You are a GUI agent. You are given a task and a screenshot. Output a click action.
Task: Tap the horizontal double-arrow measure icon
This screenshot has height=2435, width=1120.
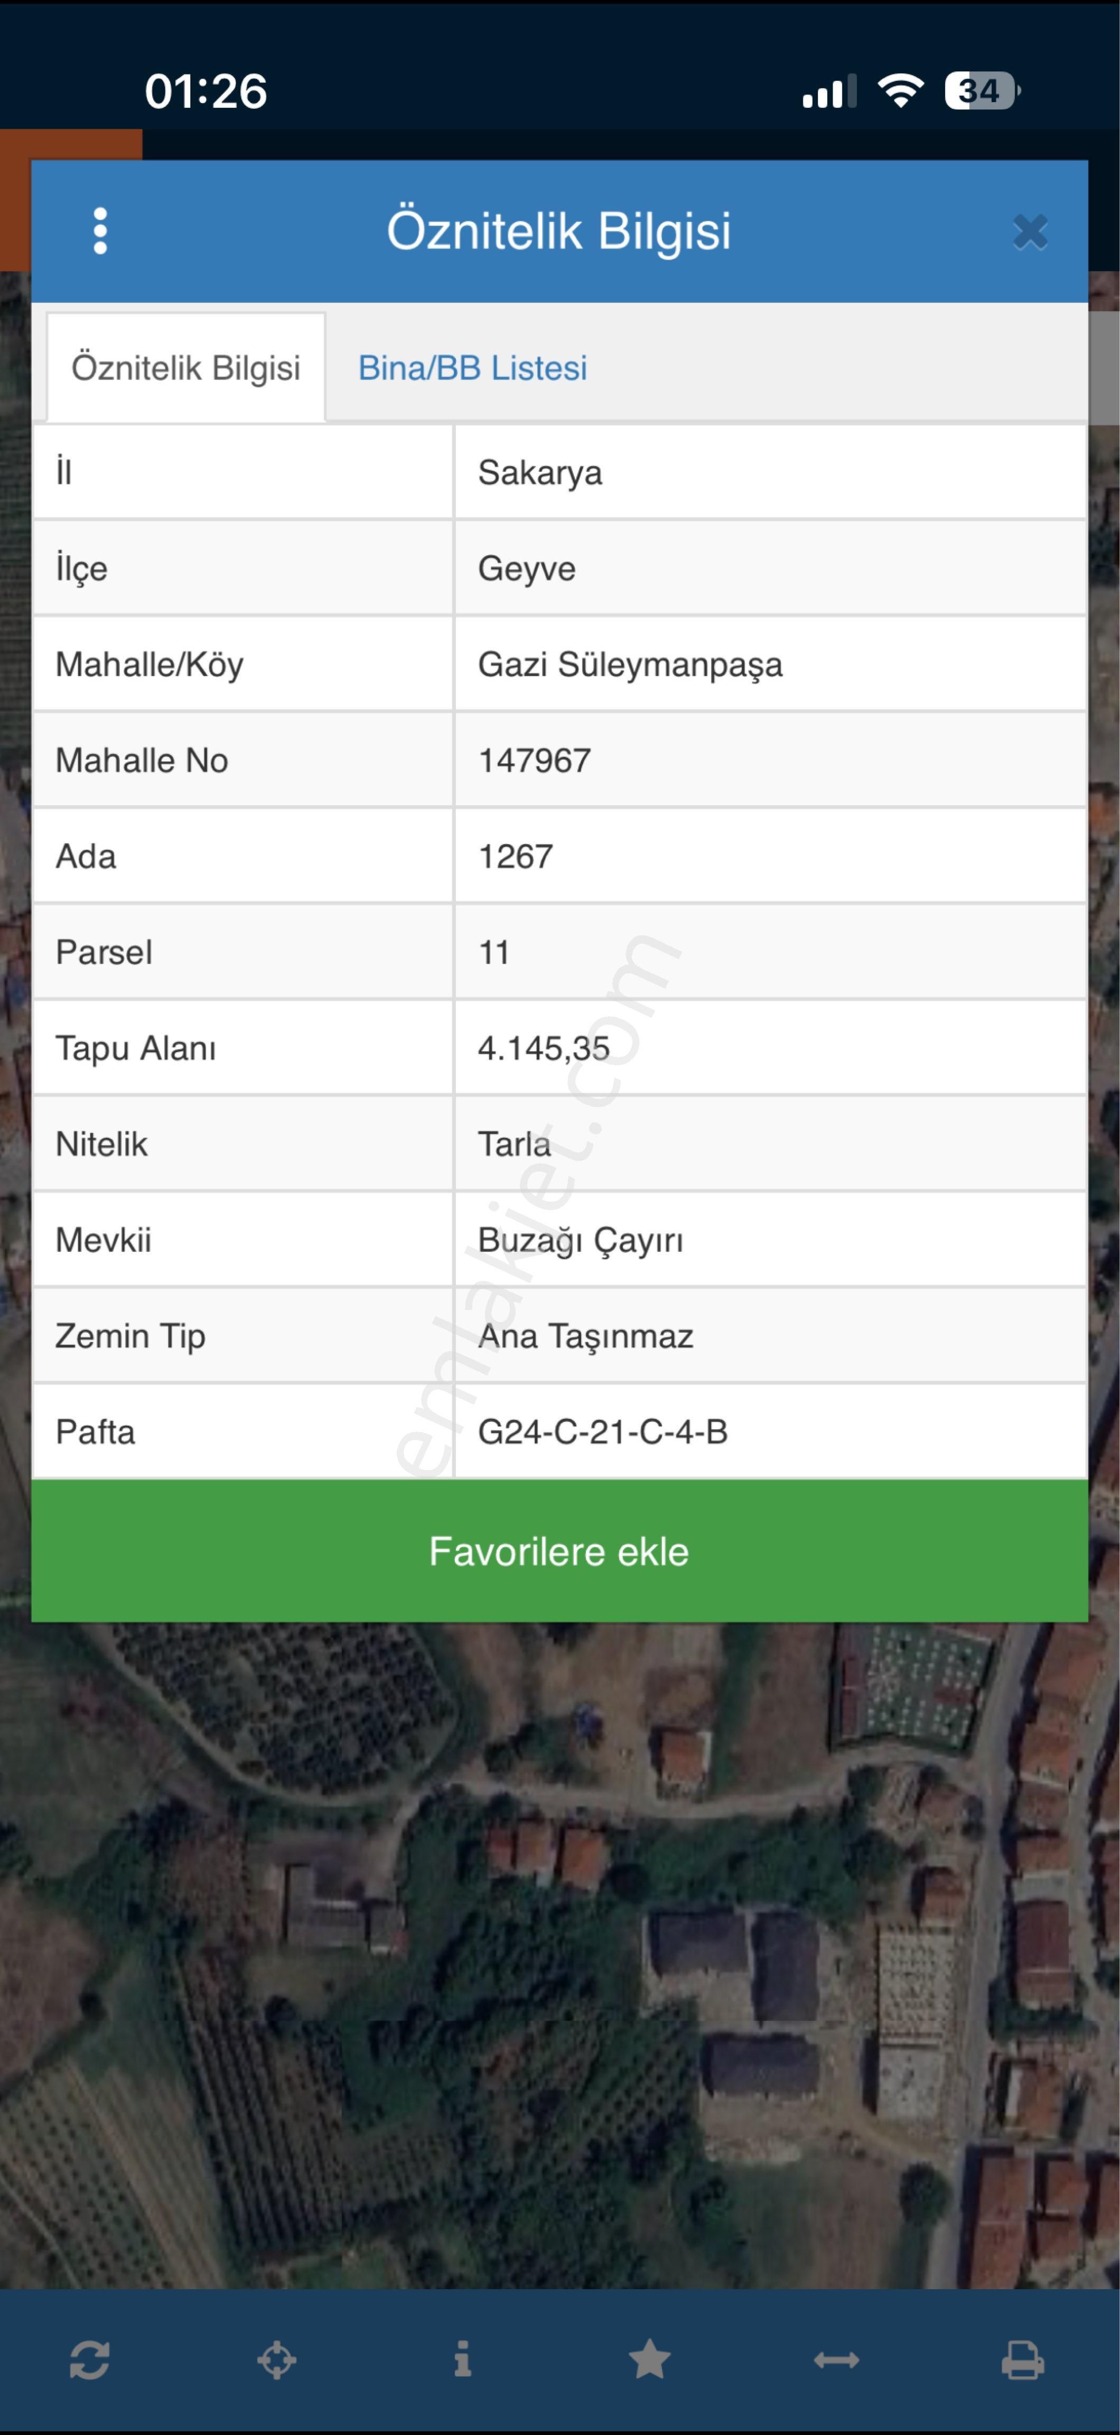pyautogui.click(x=836, y=2359)
